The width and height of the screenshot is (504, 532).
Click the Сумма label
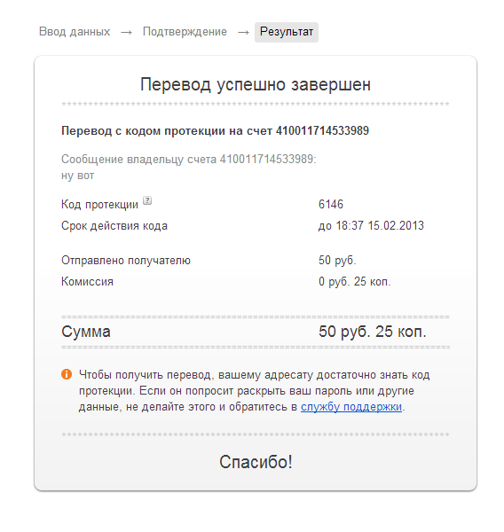[85, 332]
